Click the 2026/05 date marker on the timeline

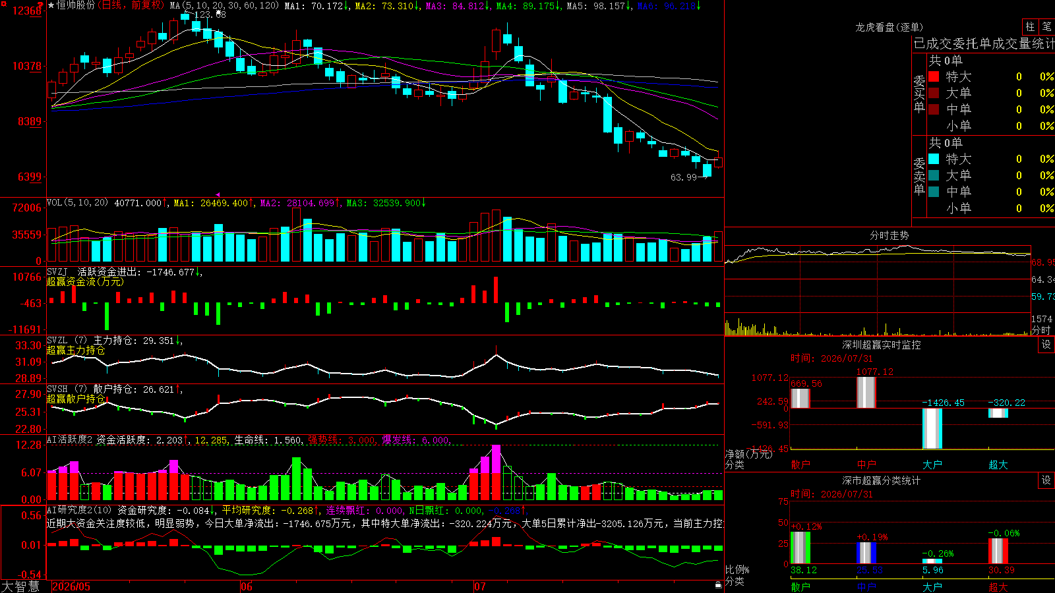coord(71,586)
